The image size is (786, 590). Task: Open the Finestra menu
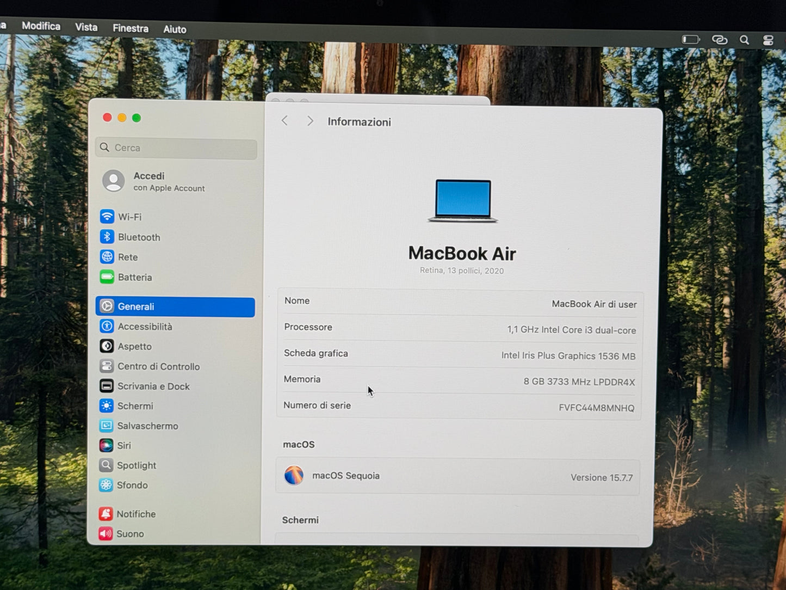coord(131,28)
